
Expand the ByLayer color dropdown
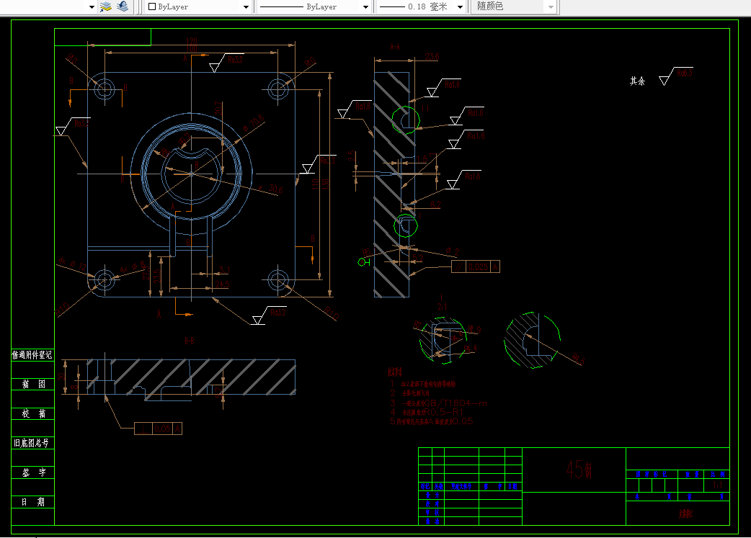coord(246,7)
